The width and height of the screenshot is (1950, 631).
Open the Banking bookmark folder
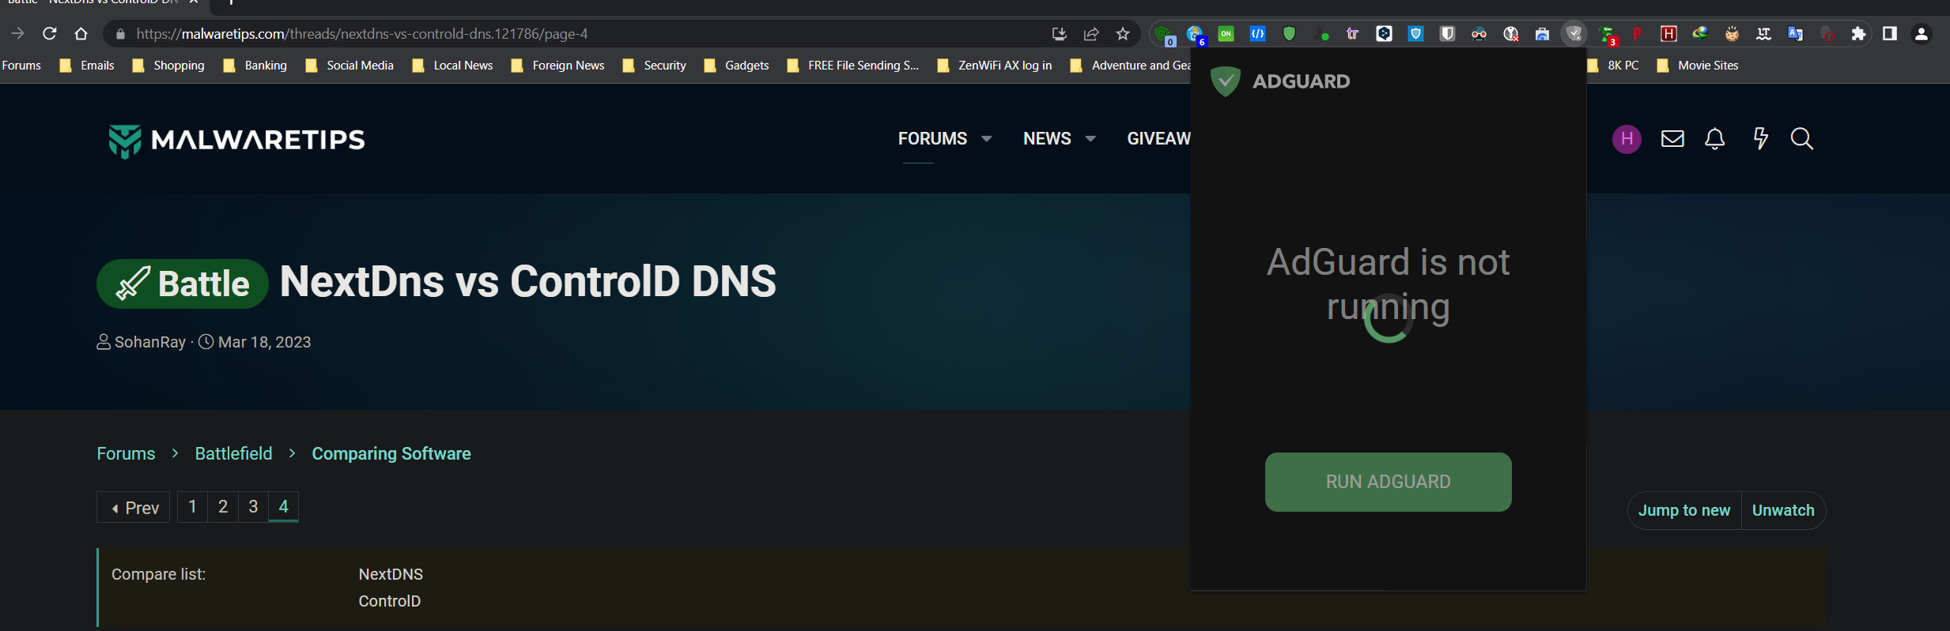[255, 66]
